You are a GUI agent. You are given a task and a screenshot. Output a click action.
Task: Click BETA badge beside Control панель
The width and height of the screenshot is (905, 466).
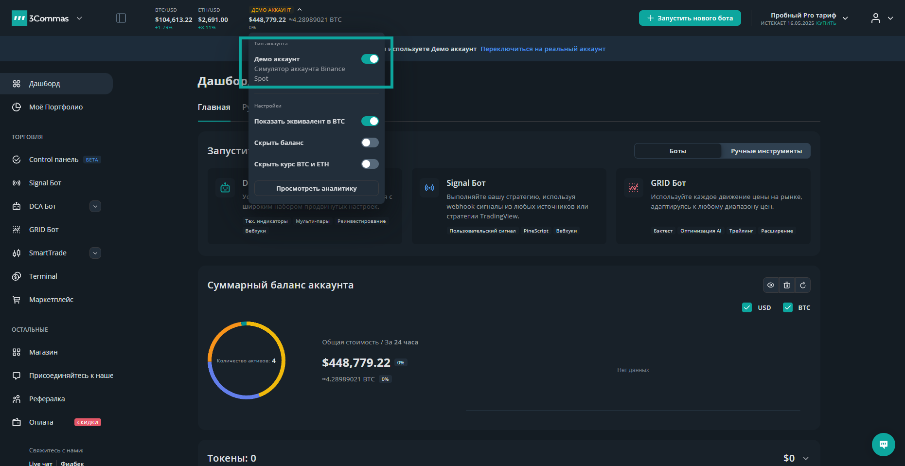pyautogui.click(x=92, y=160)
